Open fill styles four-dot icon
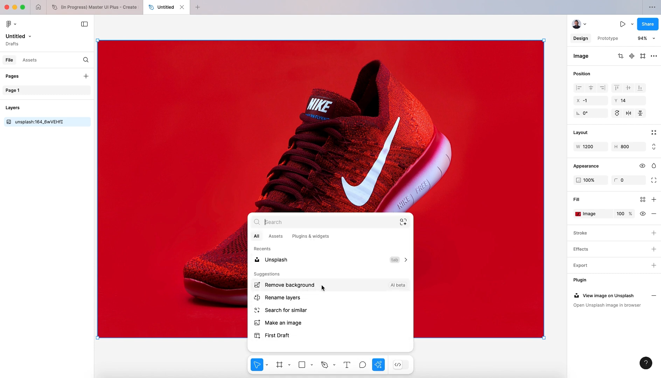The image size is (661, 378). pos(643,199)
